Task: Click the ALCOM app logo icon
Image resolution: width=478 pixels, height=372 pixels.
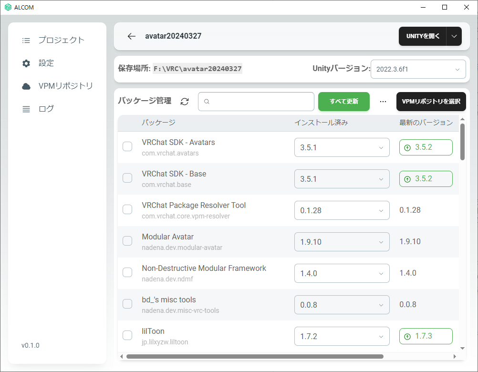Action: coord(8,7)
